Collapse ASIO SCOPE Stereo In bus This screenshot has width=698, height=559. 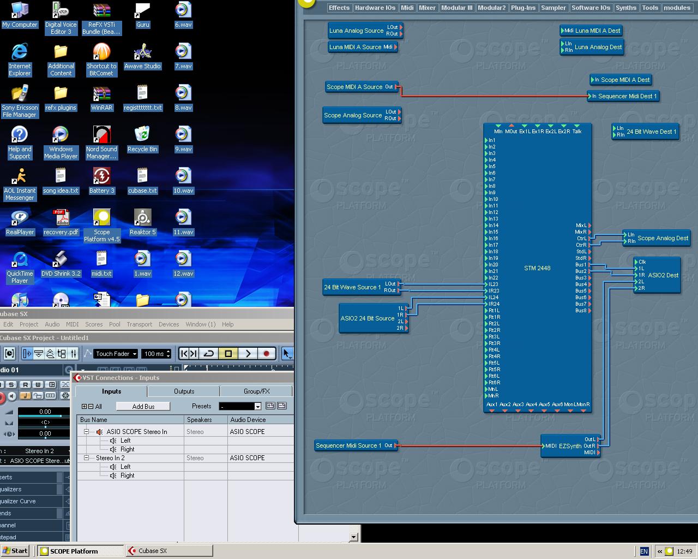click(86, 431)
